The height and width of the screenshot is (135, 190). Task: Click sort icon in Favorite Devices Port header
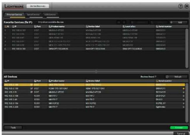(35, 26)
